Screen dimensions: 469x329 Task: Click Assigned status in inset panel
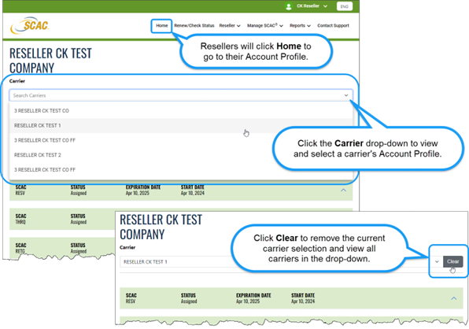pos(189,301)
